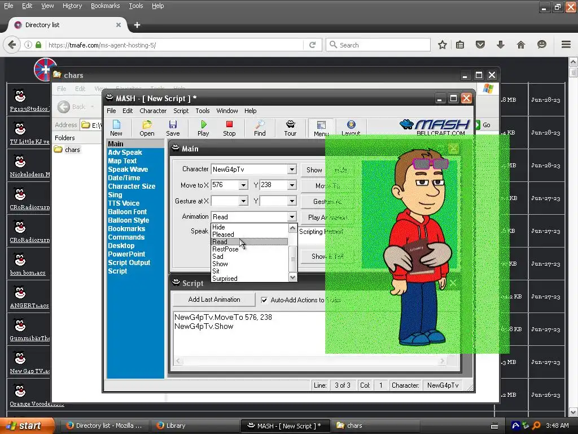Viewport: 578px width, 434px height.
Task: Click the Pocket icon in Firefox toolbar
Action: tap(480, 45)
